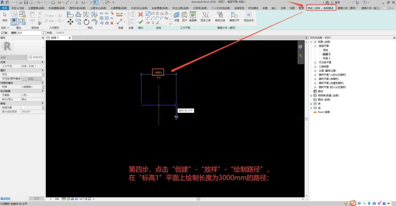396x206 pixels.
Task: Close the 标高 1 view tab
Action: tap(70, 38)
